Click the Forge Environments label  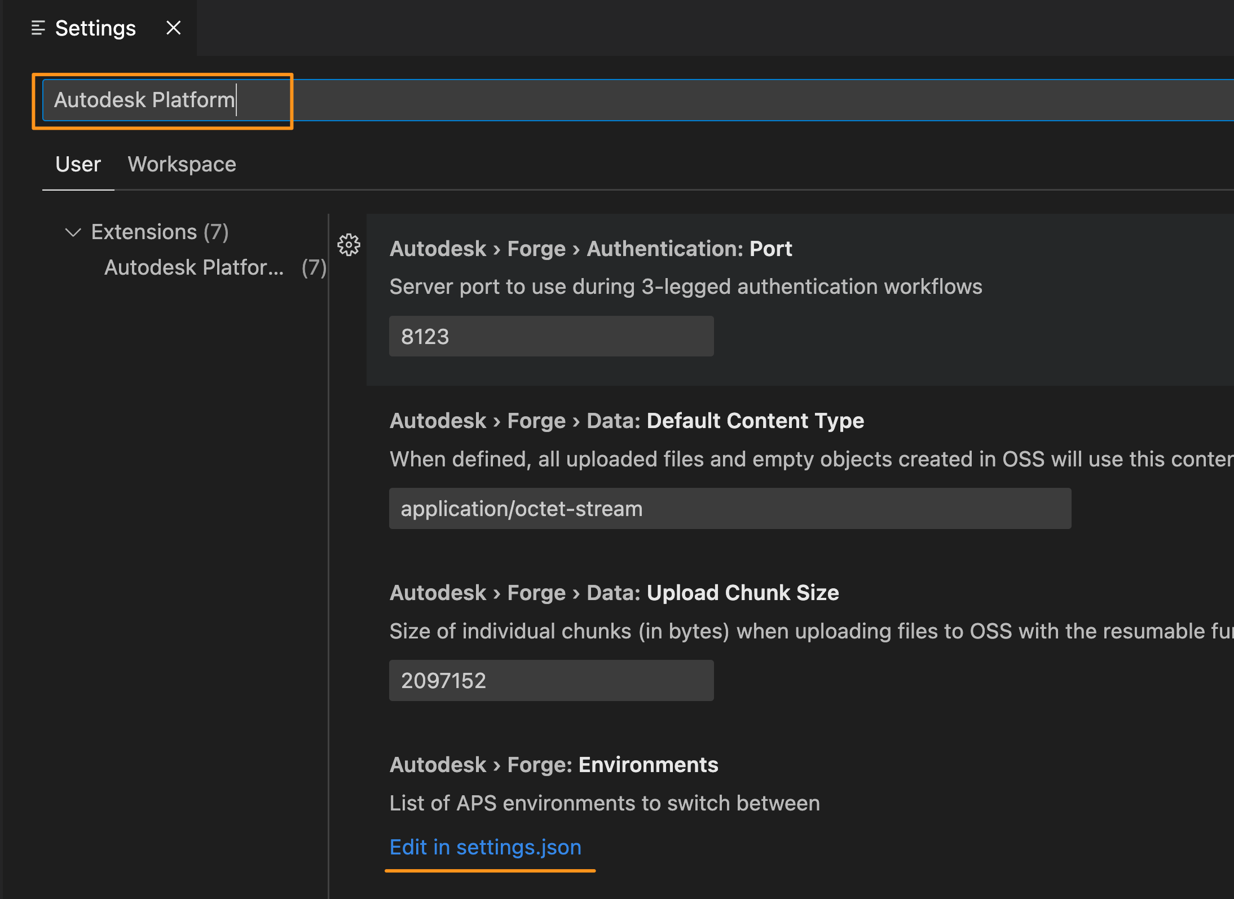click(556, 766)
